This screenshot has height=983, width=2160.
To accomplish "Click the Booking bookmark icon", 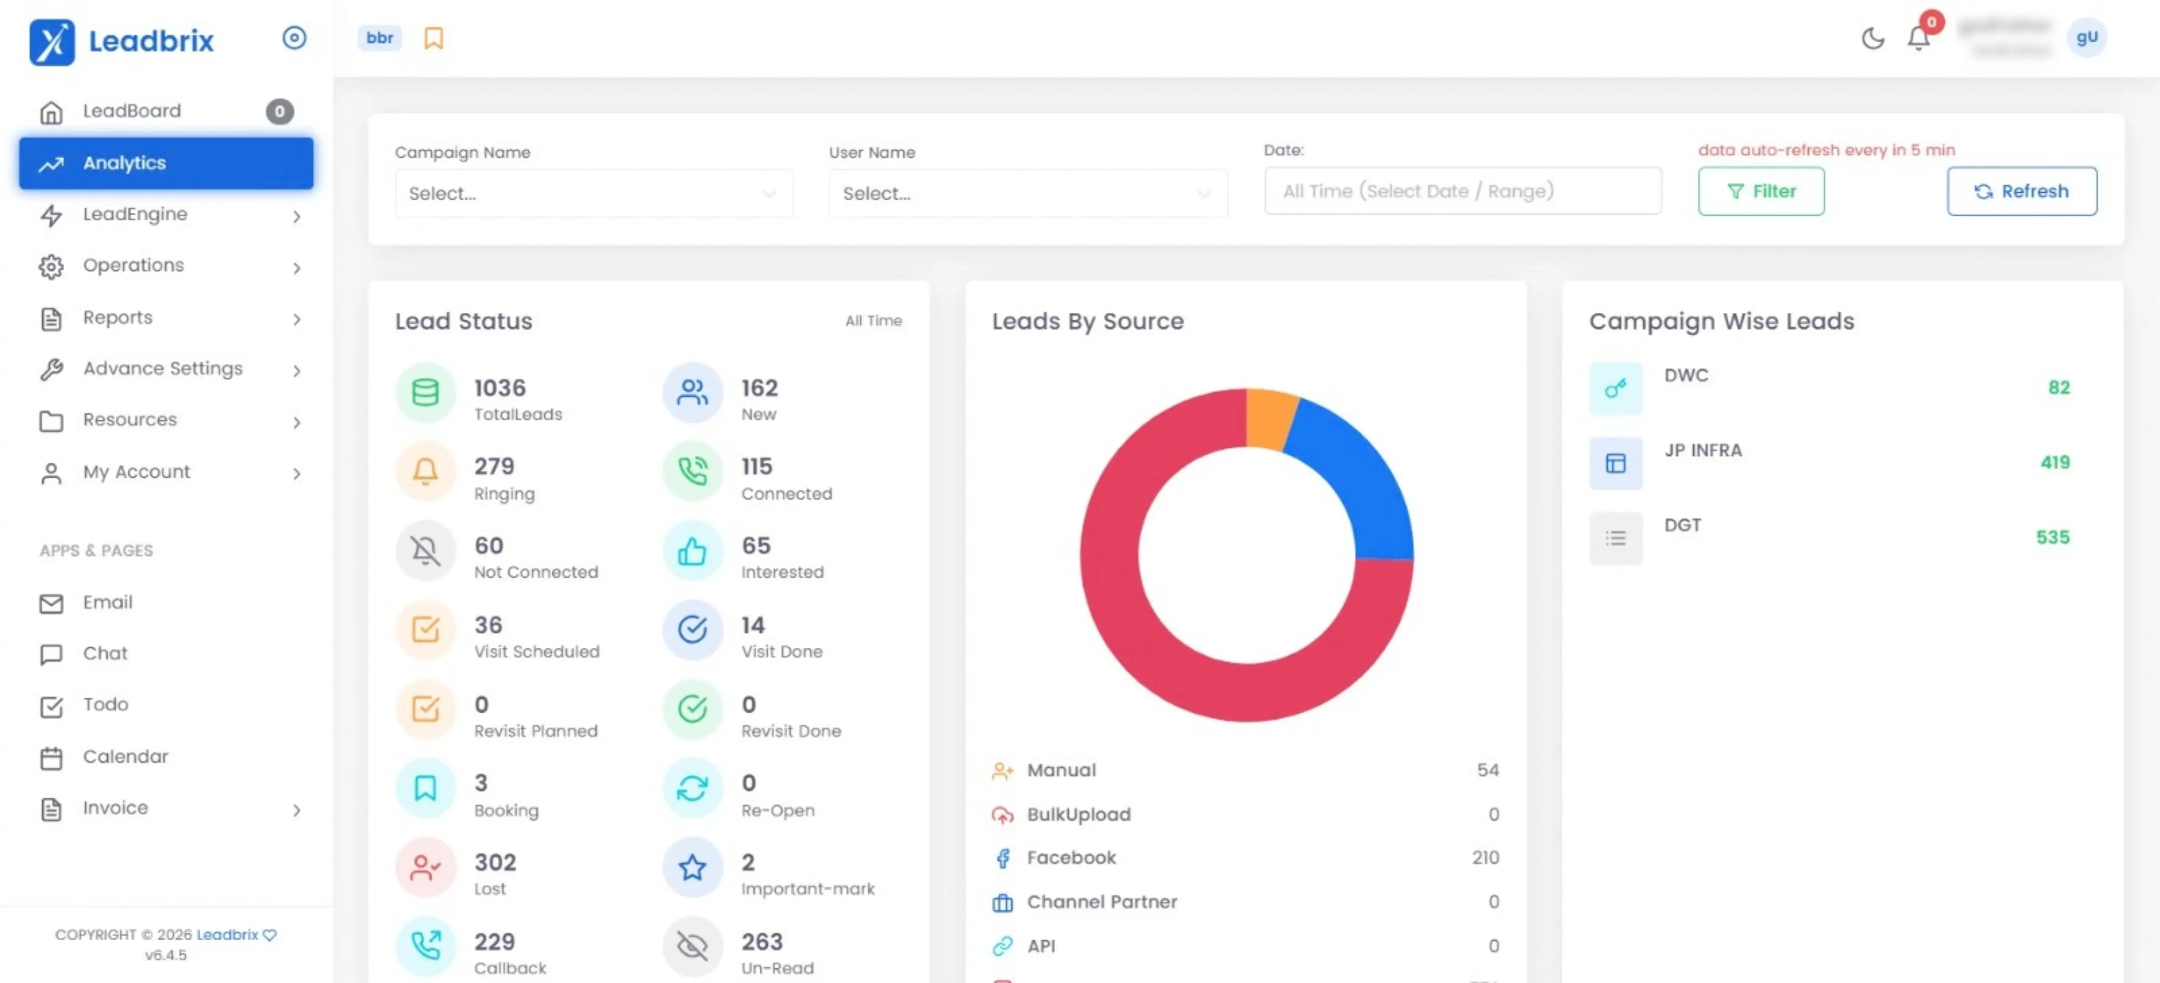I will click(x=425, y=788).
